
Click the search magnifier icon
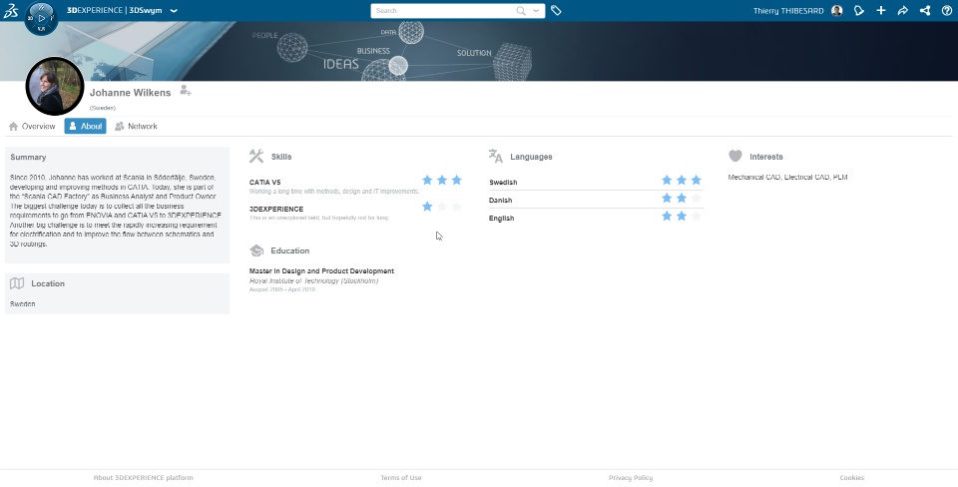[x=521, y=10]
